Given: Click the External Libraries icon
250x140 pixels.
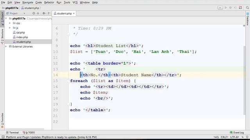Looking at the screenshot, I should (10, 47).
